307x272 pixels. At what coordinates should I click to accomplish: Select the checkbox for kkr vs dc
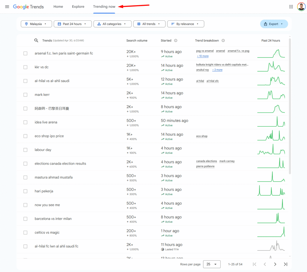coord(25,67)
